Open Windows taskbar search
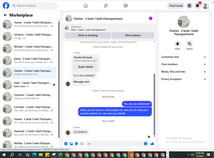 coord(12,155)
